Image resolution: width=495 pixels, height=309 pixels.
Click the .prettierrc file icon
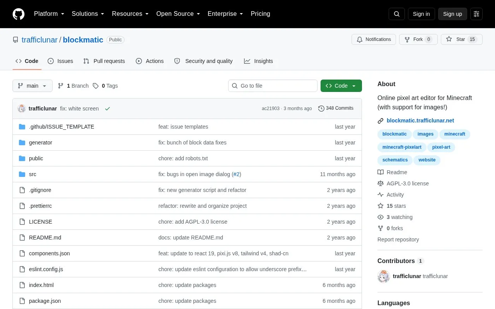tap(22, 206)
